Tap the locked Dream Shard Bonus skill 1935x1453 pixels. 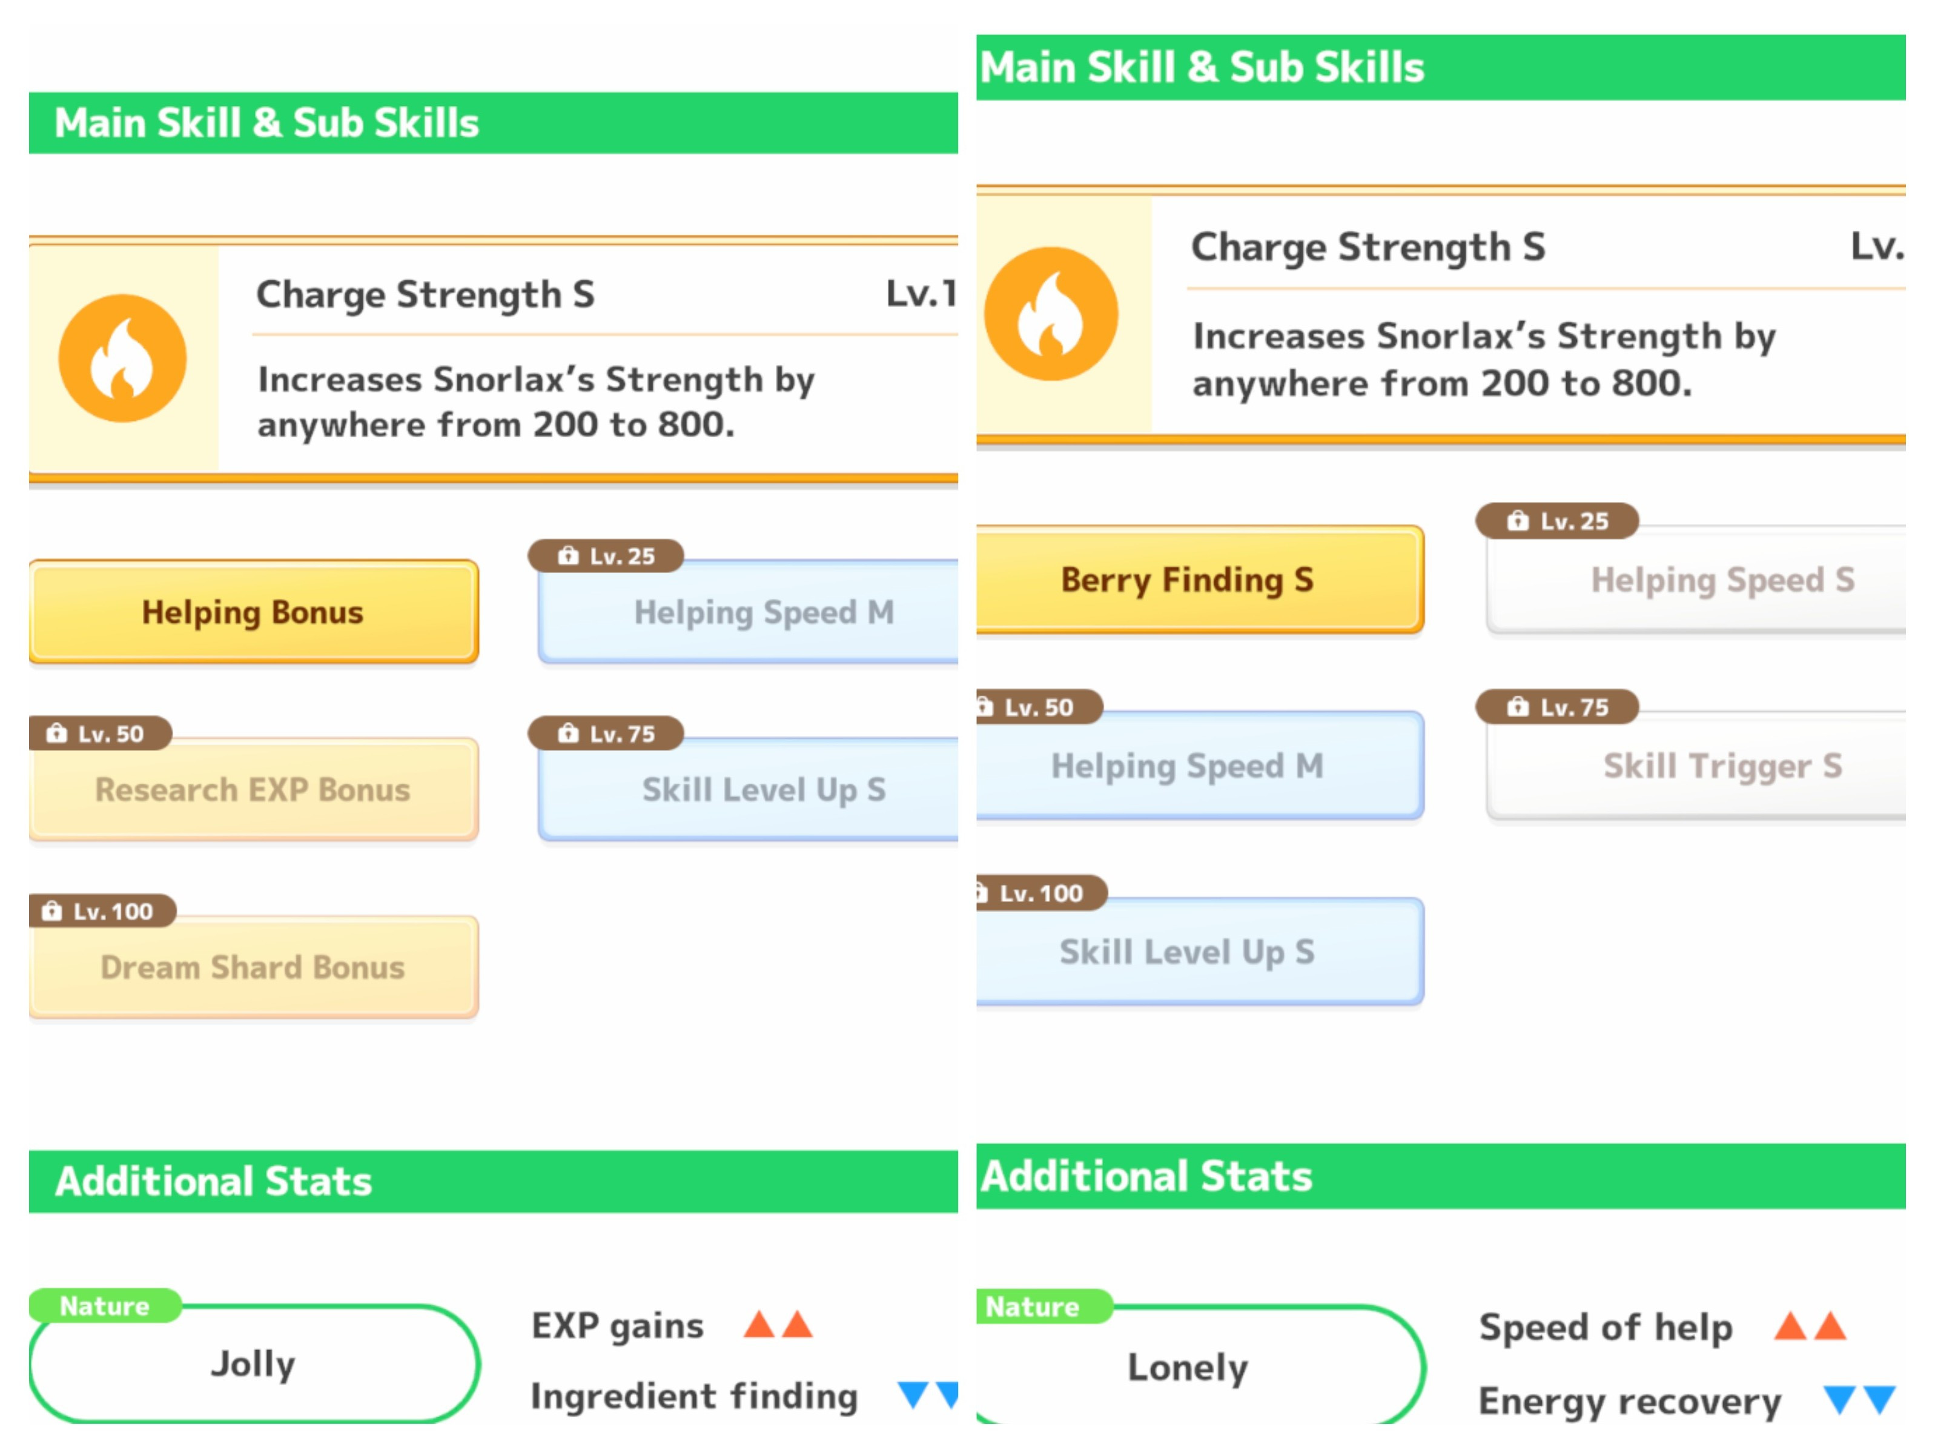pos(254,967)
